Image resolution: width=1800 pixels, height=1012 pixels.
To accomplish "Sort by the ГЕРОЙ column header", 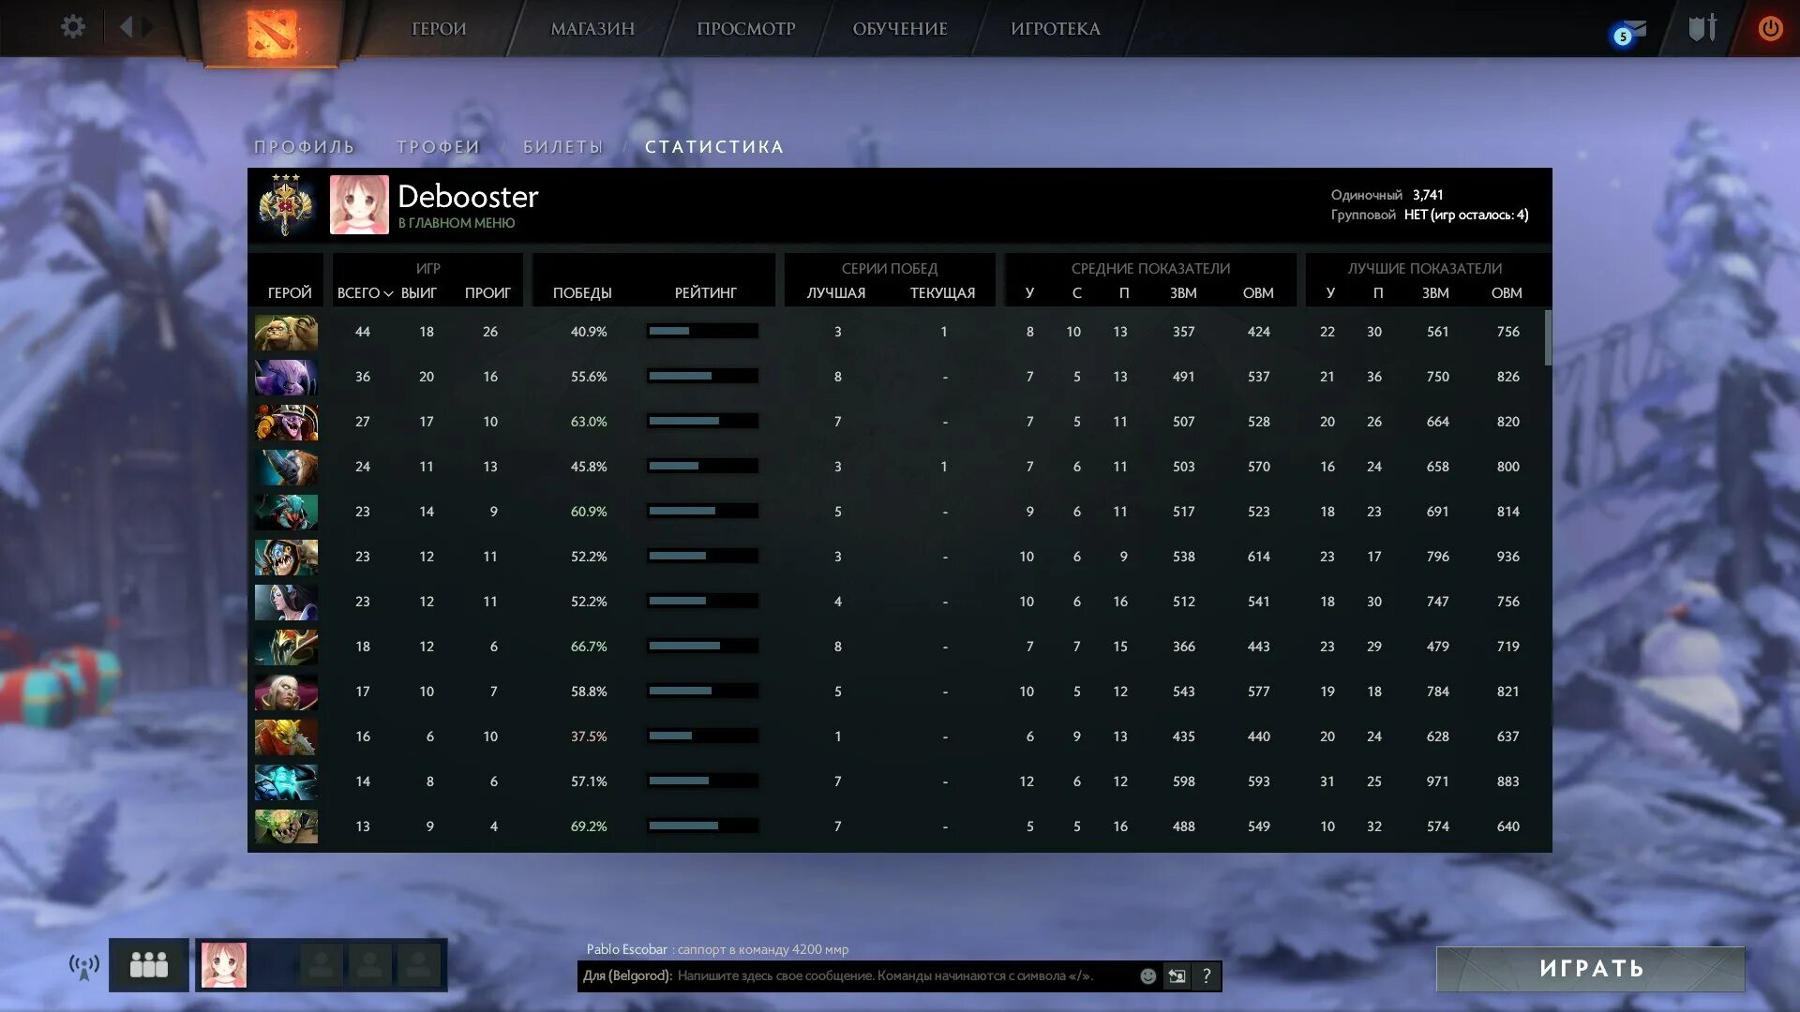I will [x=290, y=293].
